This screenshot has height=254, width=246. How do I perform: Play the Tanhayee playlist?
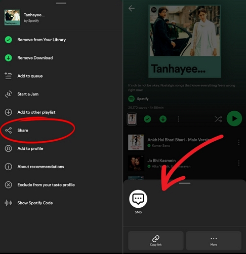tap(234, 118)
